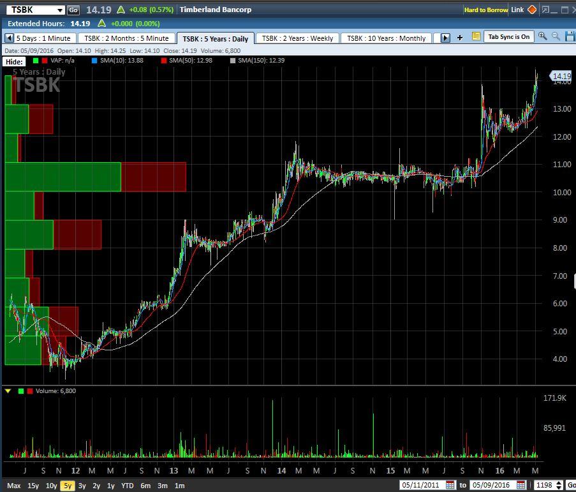
Task: Open the TSBK symbol dropdown
Action: click(x=60, y=10)
